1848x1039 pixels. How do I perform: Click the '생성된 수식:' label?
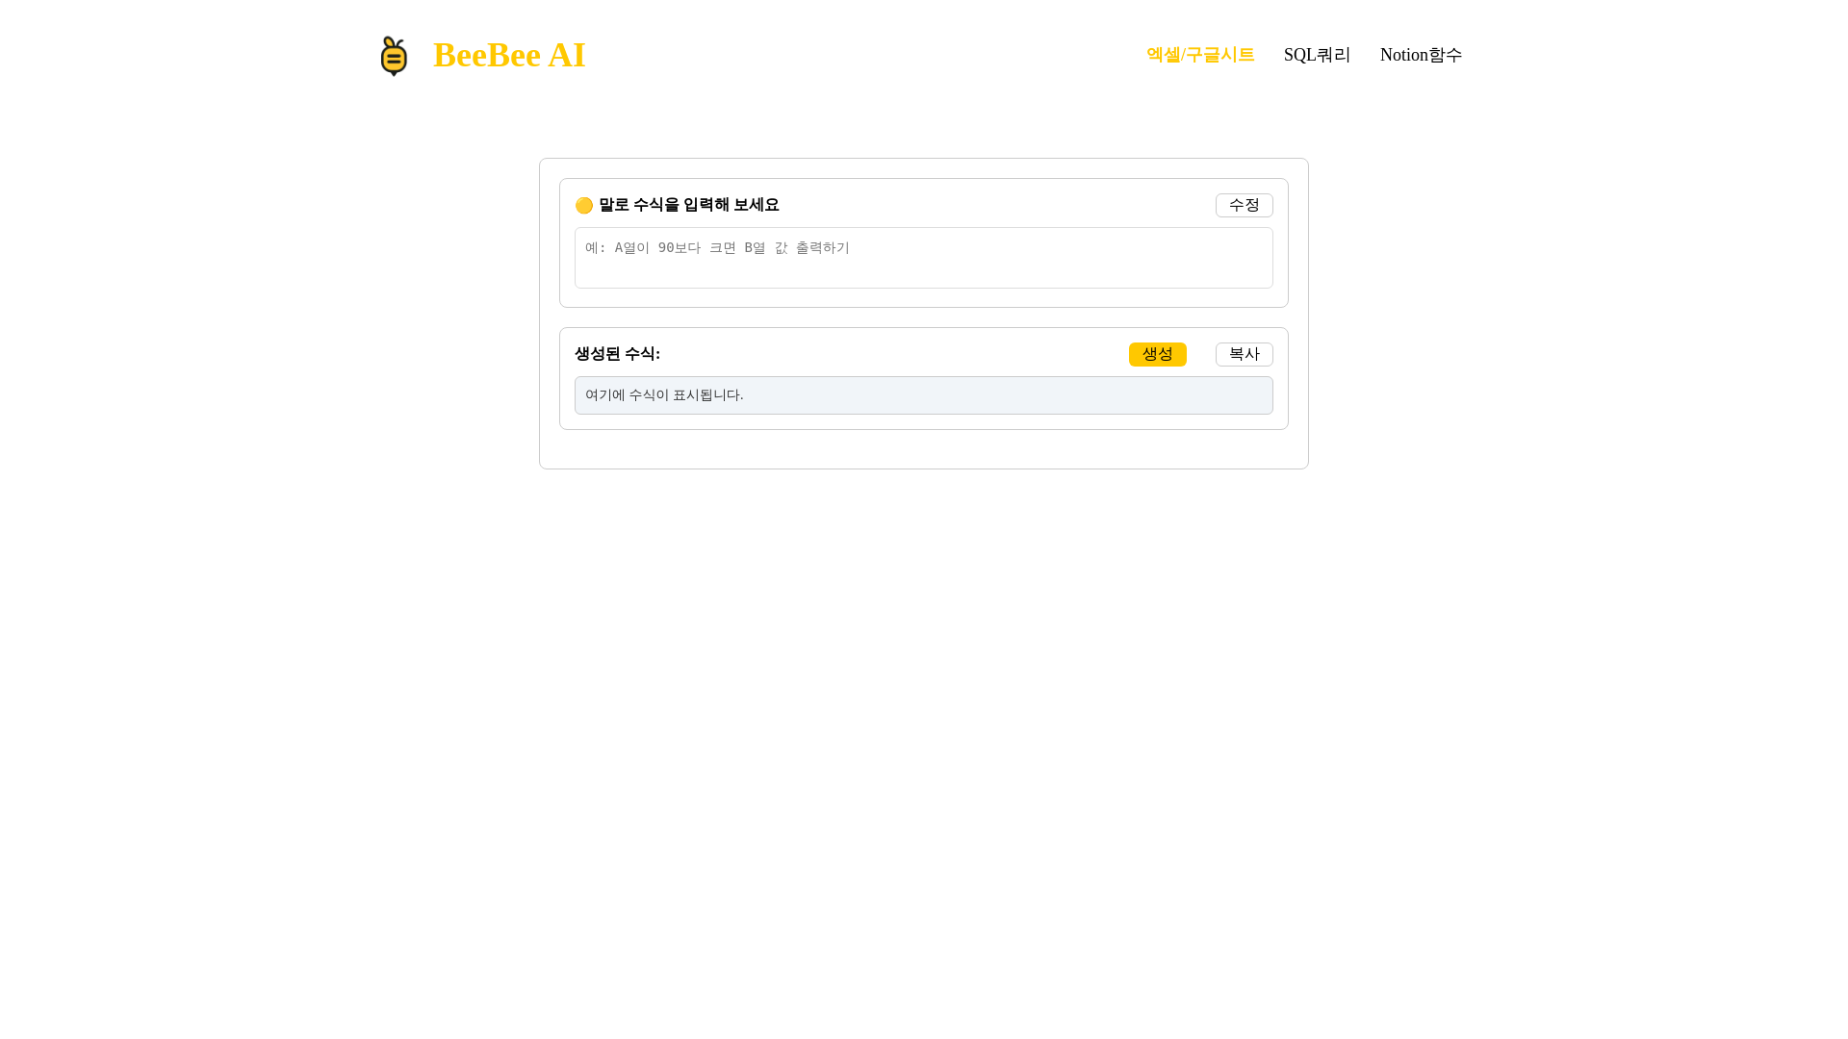(x=617, y=354)
